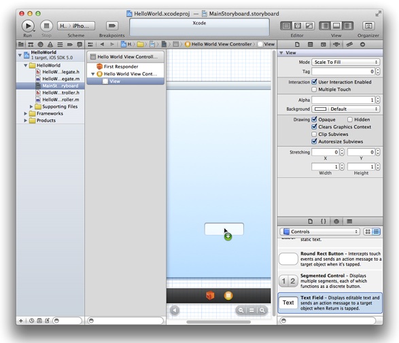Show the Debug navigator
The width and height of the screenshot is (399, 343).
pos(60,45)
